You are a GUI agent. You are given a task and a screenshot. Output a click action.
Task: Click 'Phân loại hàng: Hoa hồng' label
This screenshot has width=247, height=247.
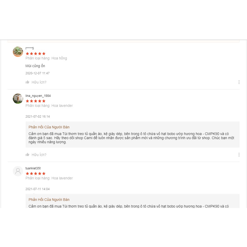click(46, 58)
